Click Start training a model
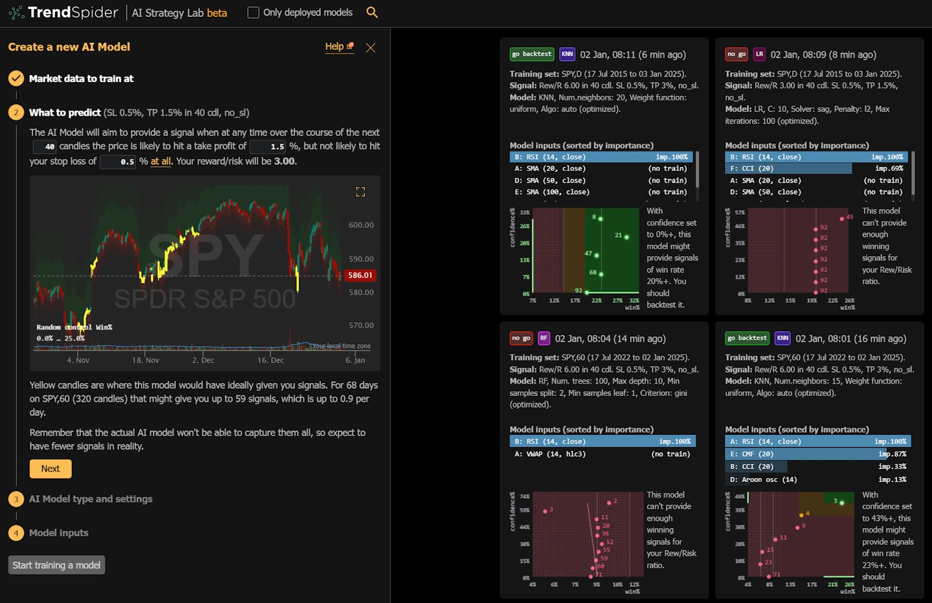932x603 pixels. click(x=56, y=564)
